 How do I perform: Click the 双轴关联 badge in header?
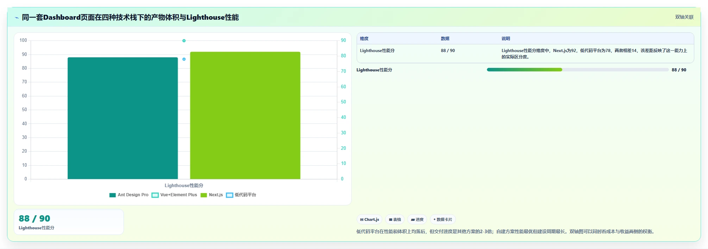pyautogui.click(x=684, y=17)
